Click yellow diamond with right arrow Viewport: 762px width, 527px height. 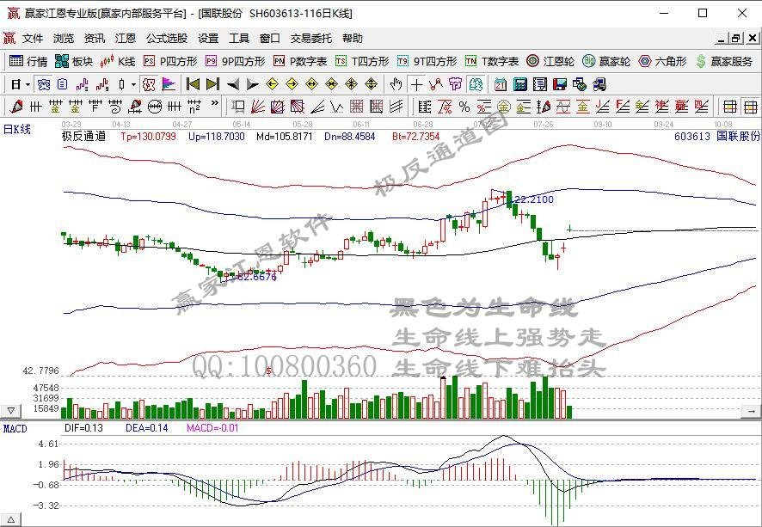292,85
